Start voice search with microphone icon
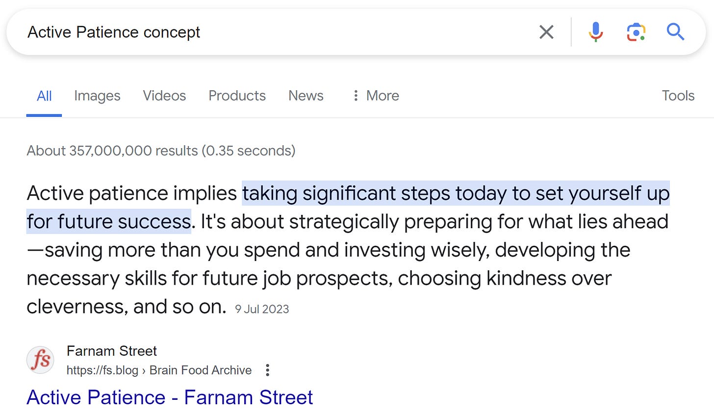 coord(596,32)
